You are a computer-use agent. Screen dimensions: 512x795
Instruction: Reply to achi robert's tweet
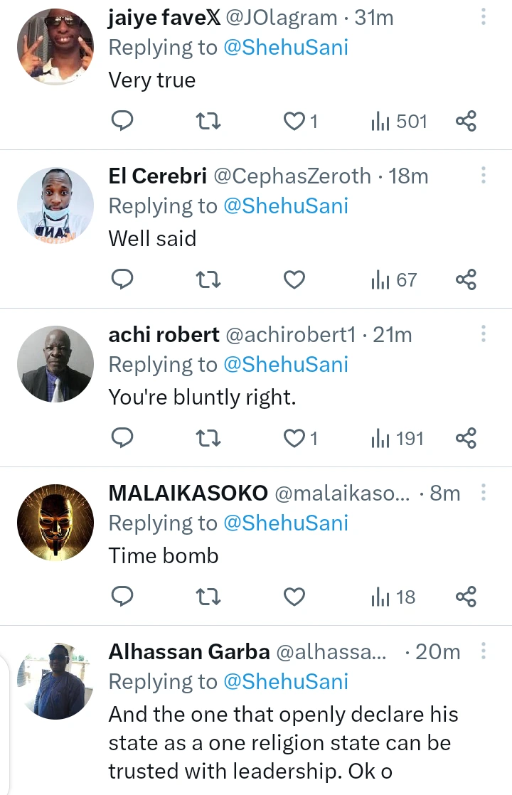click(x=123, y=439)
